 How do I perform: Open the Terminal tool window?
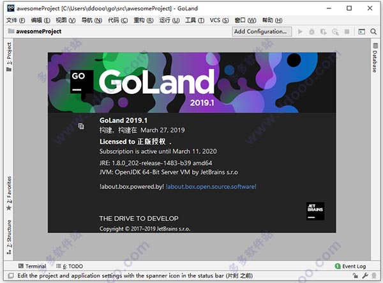[x=33, y=266]
